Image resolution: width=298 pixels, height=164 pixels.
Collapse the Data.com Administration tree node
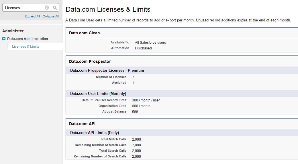click(4, 39)
